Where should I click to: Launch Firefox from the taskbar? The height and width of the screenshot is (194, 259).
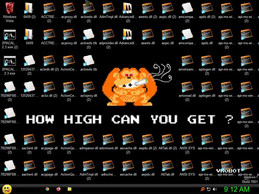coord(58,189)
